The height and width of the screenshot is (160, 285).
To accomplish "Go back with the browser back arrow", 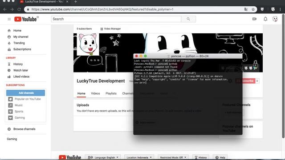I will (5, 9).
